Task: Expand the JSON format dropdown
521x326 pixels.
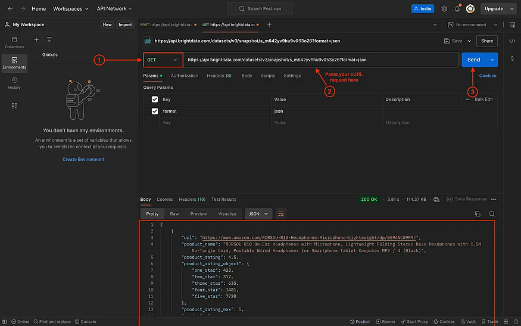Action: click(258, 214)
